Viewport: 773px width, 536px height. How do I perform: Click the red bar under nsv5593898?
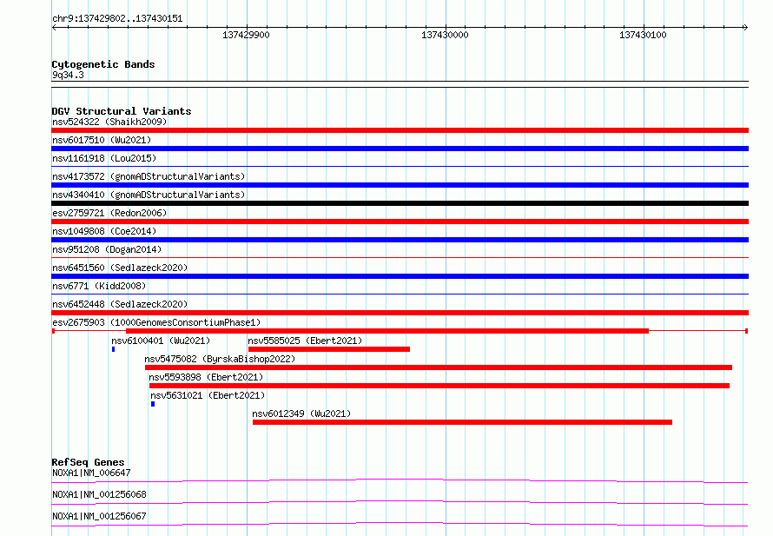pyautogui.click(x=439, y=386)
